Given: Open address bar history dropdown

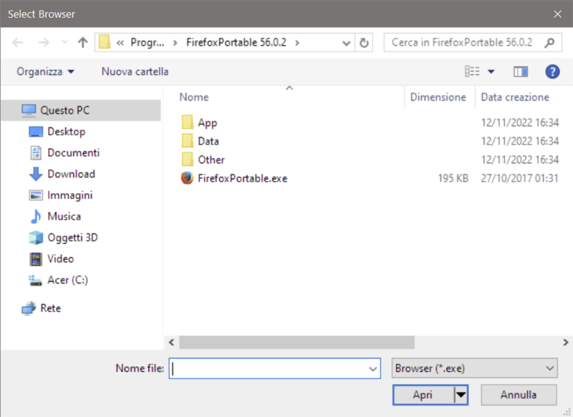Looking at the screenshot, I should click(x=346, y=43).
